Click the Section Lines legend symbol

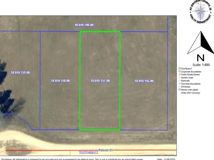pos(180,77)
